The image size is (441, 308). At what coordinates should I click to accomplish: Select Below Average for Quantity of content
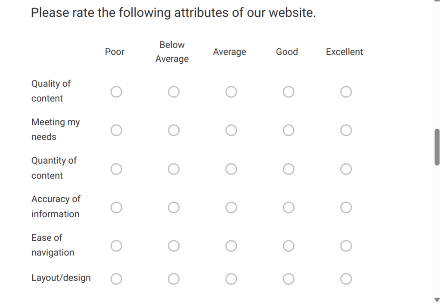174,169
